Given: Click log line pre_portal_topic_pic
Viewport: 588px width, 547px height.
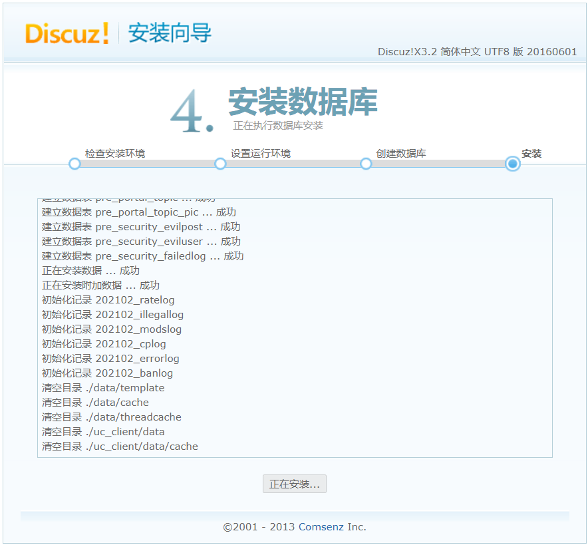Looking at the screenshot, I should pos(139,212).
